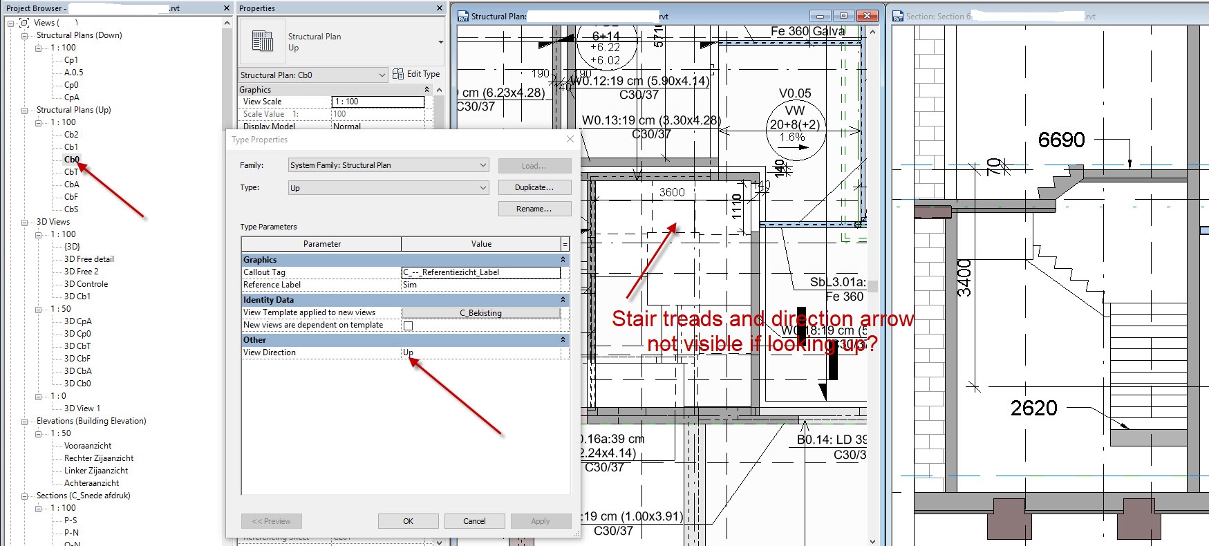The height and width of the screenshot is (546, 1209).
Task: Select the CbF structural plan view
Action: [x=71, y=197]
